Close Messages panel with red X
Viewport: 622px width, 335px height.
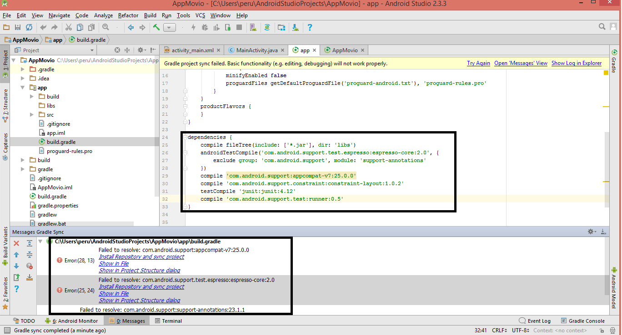click(16, 244)
